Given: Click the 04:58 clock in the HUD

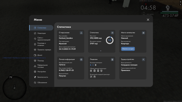Looking at the screenshot, I should tap(148, 8).
